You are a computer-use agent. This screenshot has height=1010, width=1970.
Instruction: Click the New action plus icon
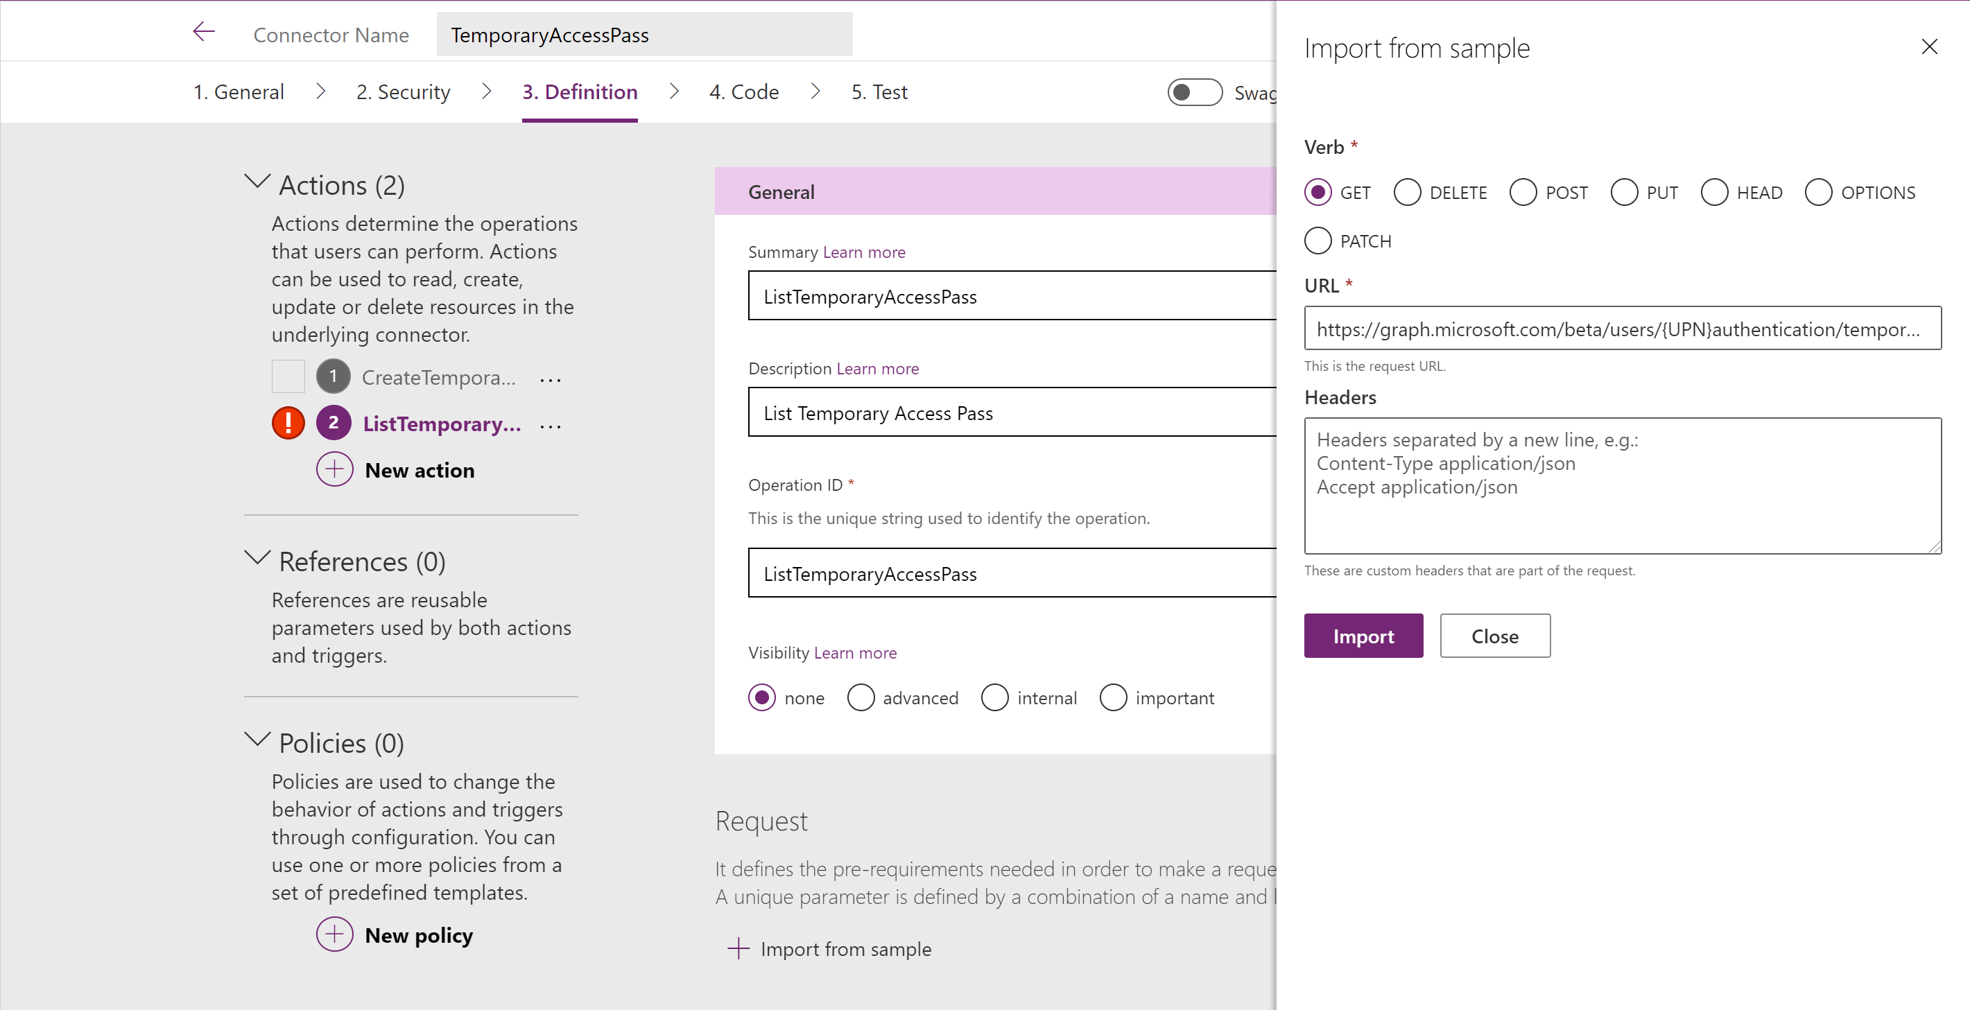click(334, 469)
